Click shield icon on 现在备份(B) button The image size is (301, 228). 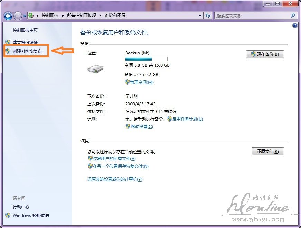pyautogui.click(x=254, y=54)
